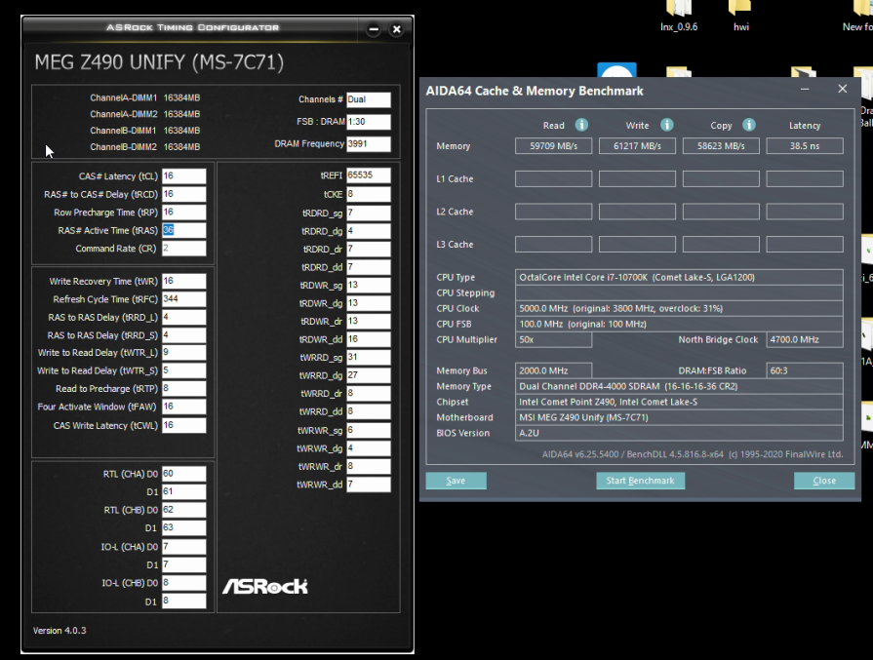
Task: Click the Command Rate (CR) field
Action: 183,249
